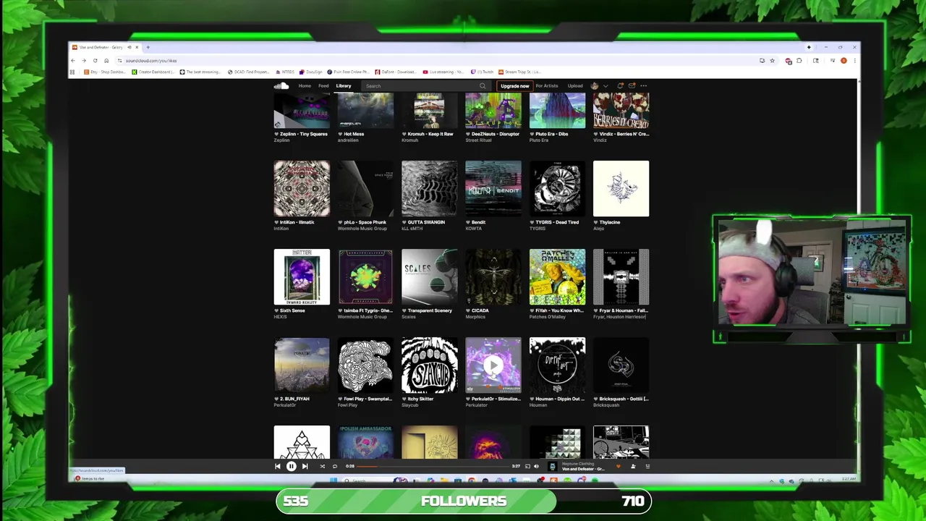Open the notifications bell icon
Viewport: 926px width, 521px height.
620,85
